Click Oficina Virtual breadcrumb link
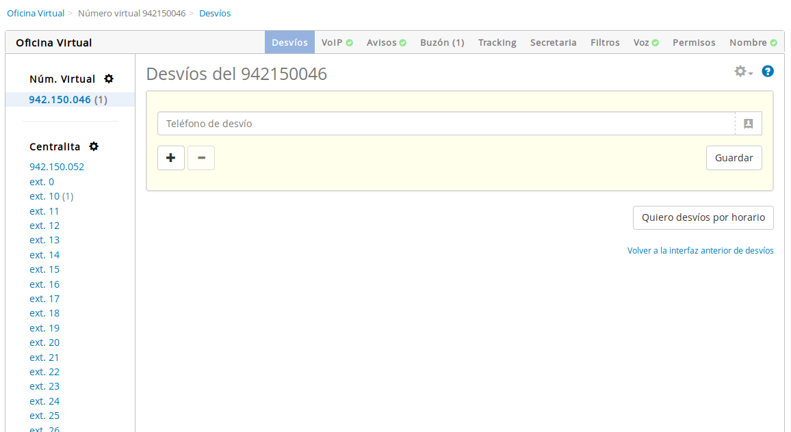Viewport: 791px width, 432px height. tap(36, 14)
